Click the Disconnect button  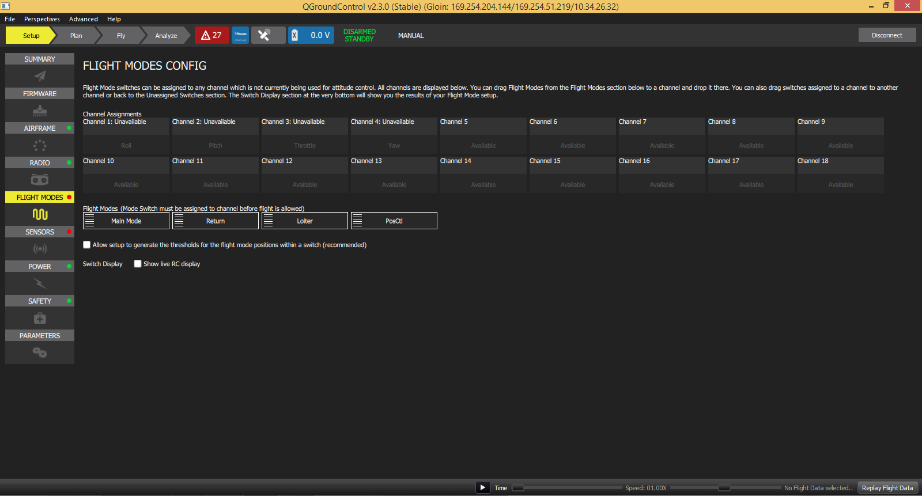[887, 35]
